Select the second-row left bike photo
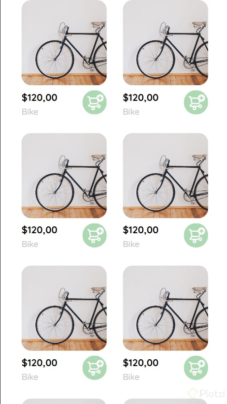The width and height of the screenshot is (227, 404). point(64,176)
